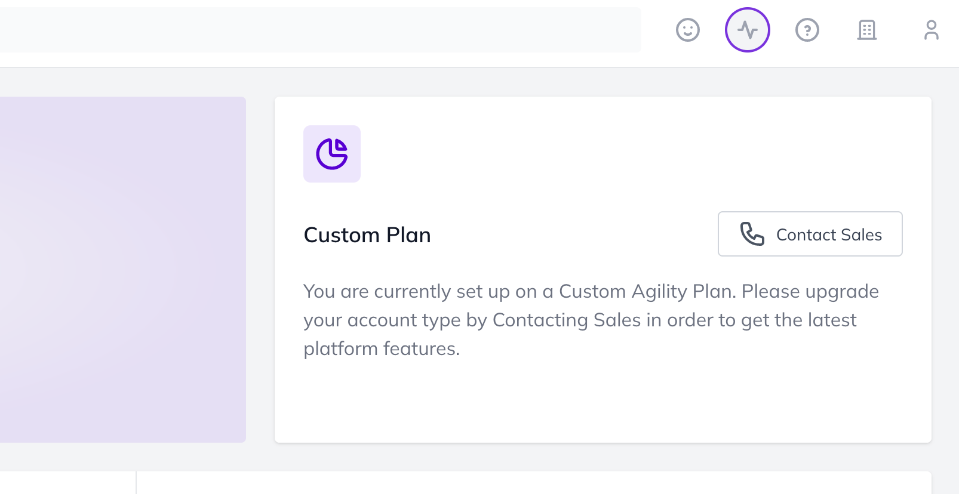
Task: Click the light purple square behind pie icon
Action: tap(332, 154)
